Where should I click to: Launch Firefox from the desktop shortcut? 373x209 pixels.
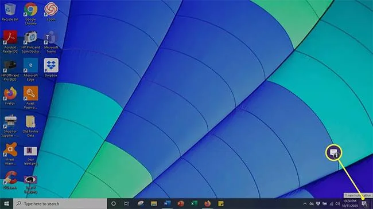pyautogui.click(x=10, y=96)
